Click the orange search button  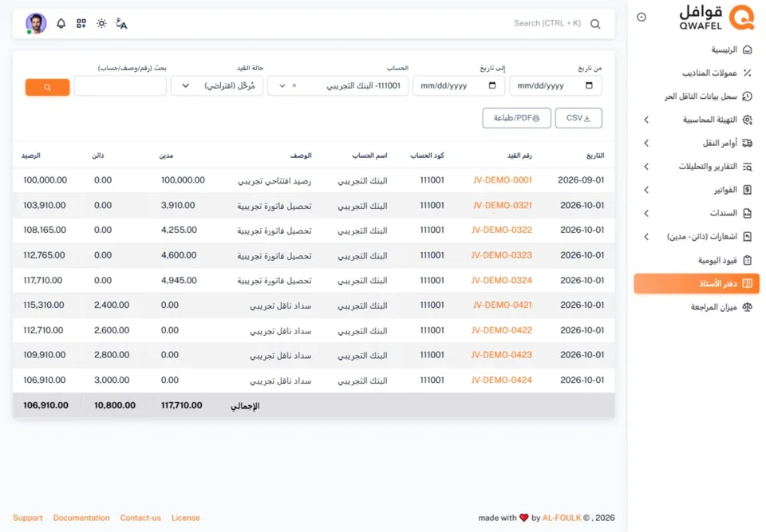point(47,87)
